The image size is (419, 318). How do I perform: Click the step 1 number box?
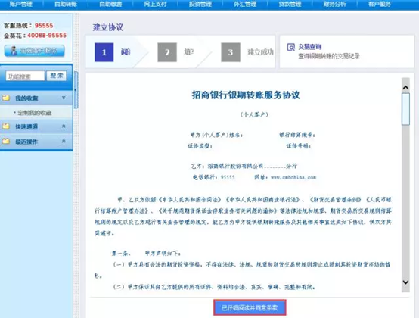click(104, 52)
